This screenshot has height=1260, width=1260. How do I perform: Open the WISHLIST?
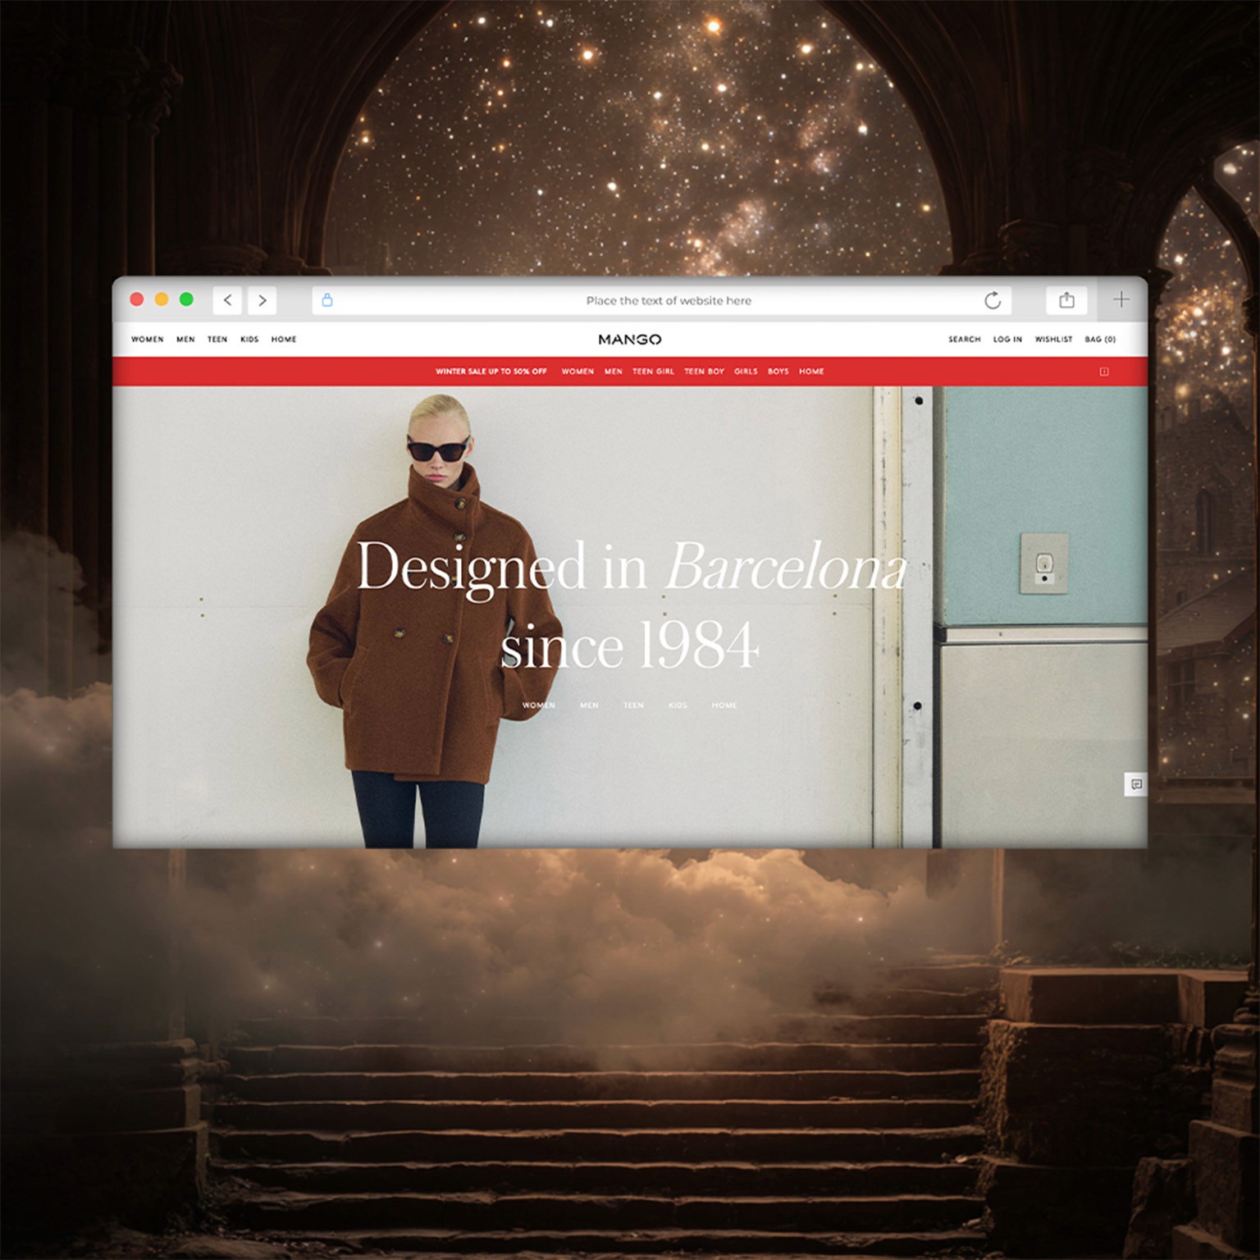coord(1053,339)
